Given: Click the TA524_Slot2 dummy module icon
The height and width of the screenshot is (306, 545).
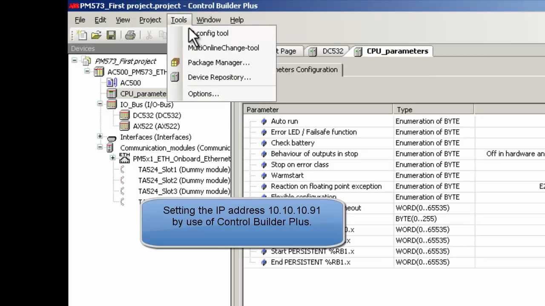Looking at the screenshot, I should click(123, 180).
